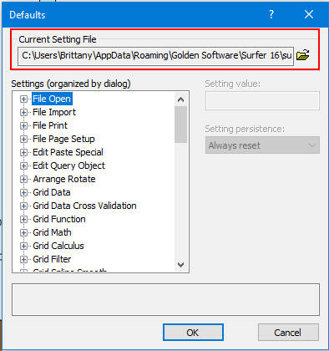
Task: Select the Grid Function entry
Action: (x=59, y=219)
